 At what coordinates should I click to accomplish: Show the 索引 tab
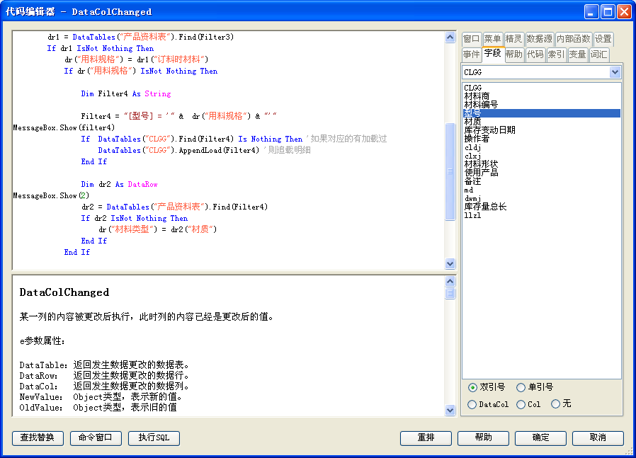point(556,55)
